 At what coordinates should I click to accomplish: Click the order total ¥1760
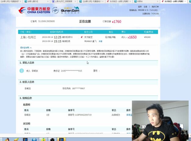tap(117, 22)
